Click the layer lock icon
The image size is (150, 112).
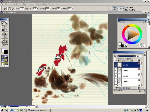[x=139, y=60]
